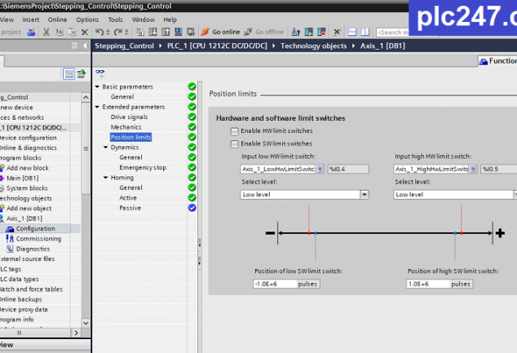Open Main [OB1] block
Viewport: 517px width, 353px height.
coord(22,178)
